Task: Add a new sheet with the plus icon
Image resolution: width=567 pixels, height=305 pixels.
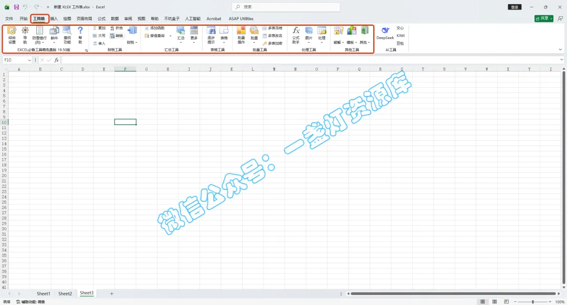Action: (112, 293)
